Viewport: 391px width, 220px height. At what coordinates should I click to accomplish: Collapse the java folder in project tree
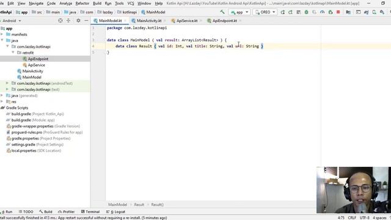click(x=2, y=40)
